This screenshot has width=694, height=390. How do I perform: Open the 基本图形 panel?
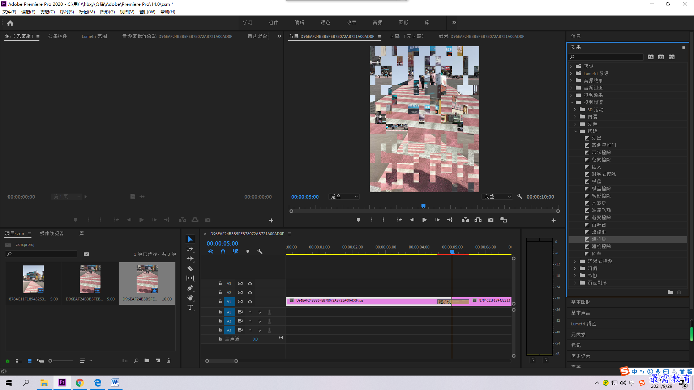pyautogui.click(x=581, y=302)
